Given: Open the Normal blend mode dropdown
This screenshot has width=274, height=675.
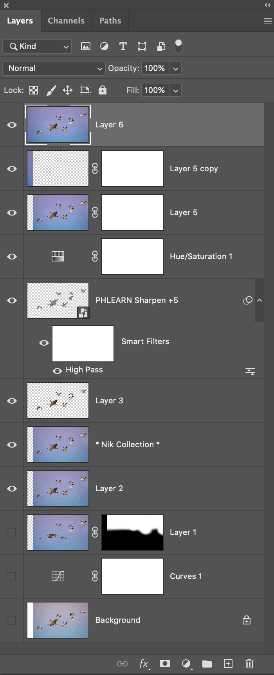Looking at the screenshot, I should 54,68.
